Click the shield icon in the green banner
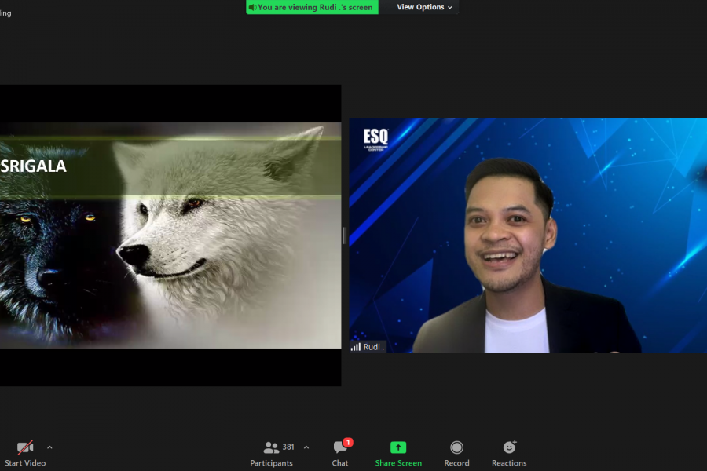 [x=253, y=7]
